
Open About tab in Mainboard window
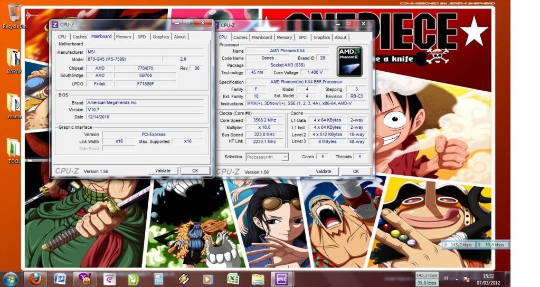tap(180, 37)
